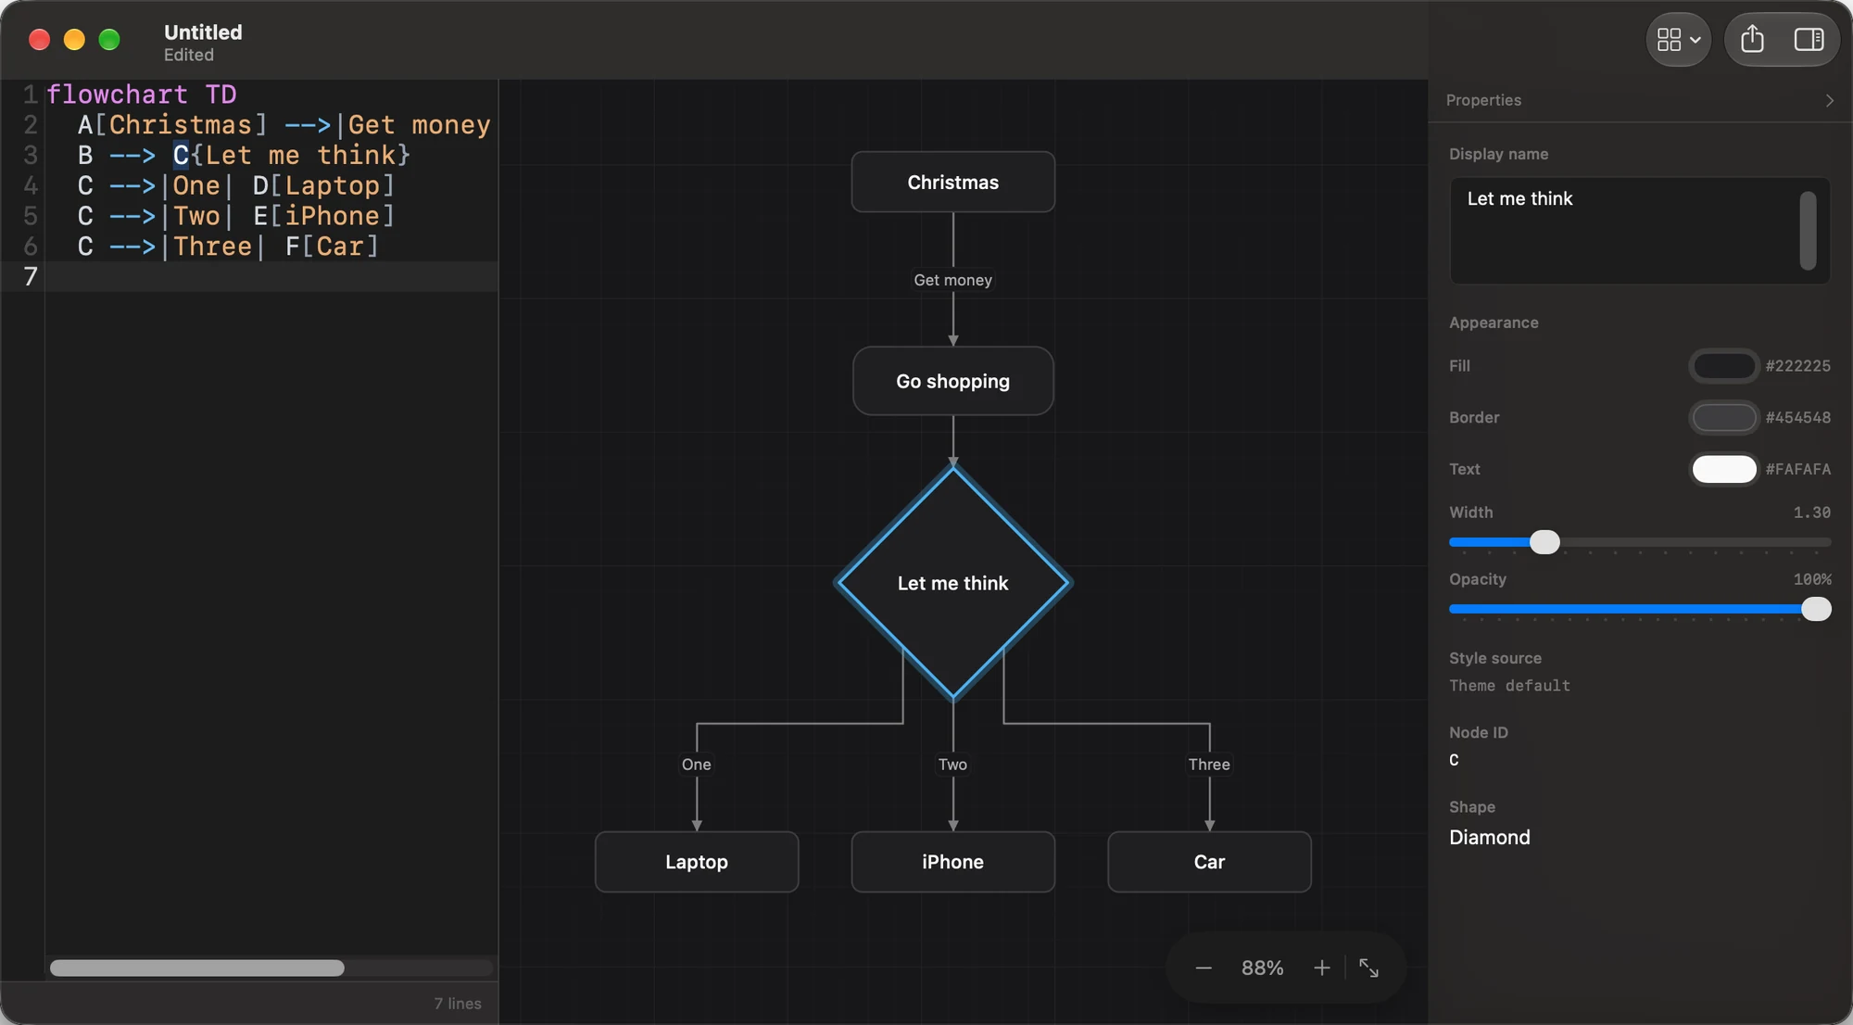
Task: Select the Go shopping node
Action: point(952,381)
